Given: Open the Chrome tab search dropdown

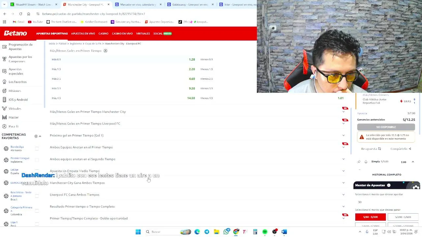Looking at the screenshot, I should pos(4,5).
